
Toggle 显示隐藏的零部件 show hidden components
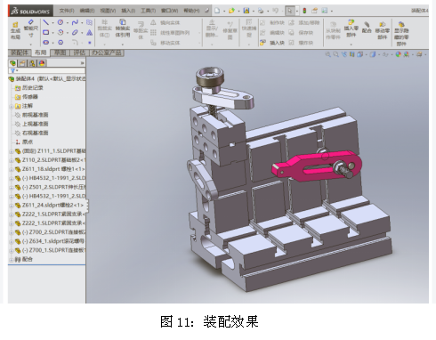401,33
